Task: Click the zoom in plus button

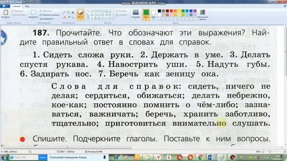Action: coord(285,152)
